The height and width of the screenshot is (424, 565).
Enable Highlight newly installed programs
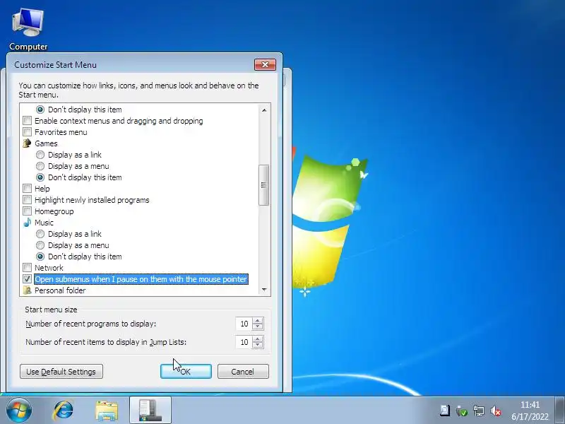point(27,200)
